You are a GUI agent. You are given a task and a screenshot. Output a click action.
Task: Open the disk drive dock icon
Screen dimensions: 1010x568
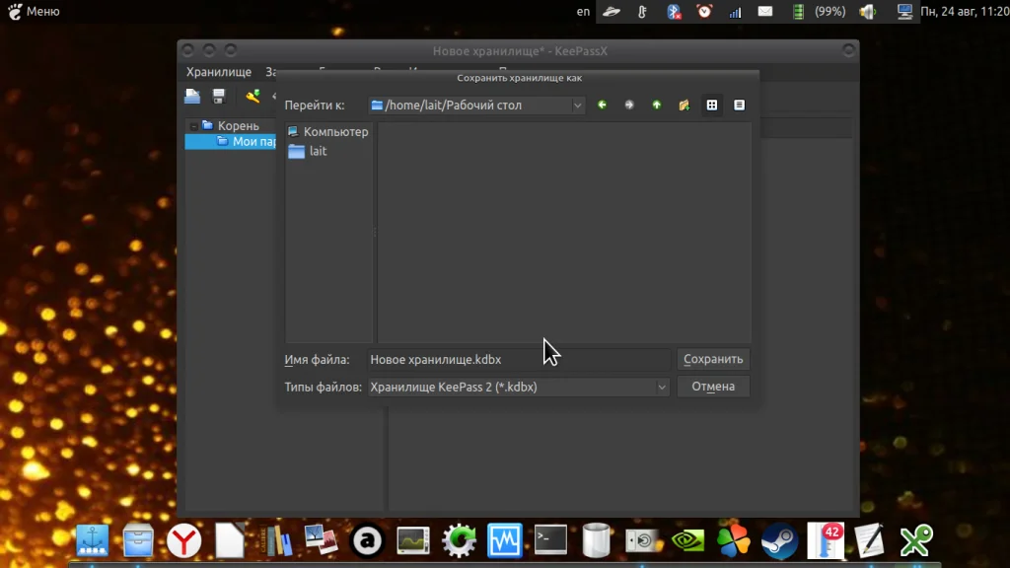point(643,539)
